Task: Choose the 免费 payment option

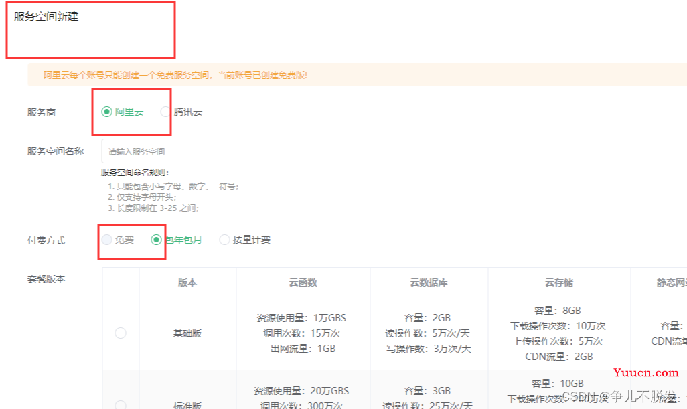Action: click(107, 240)
